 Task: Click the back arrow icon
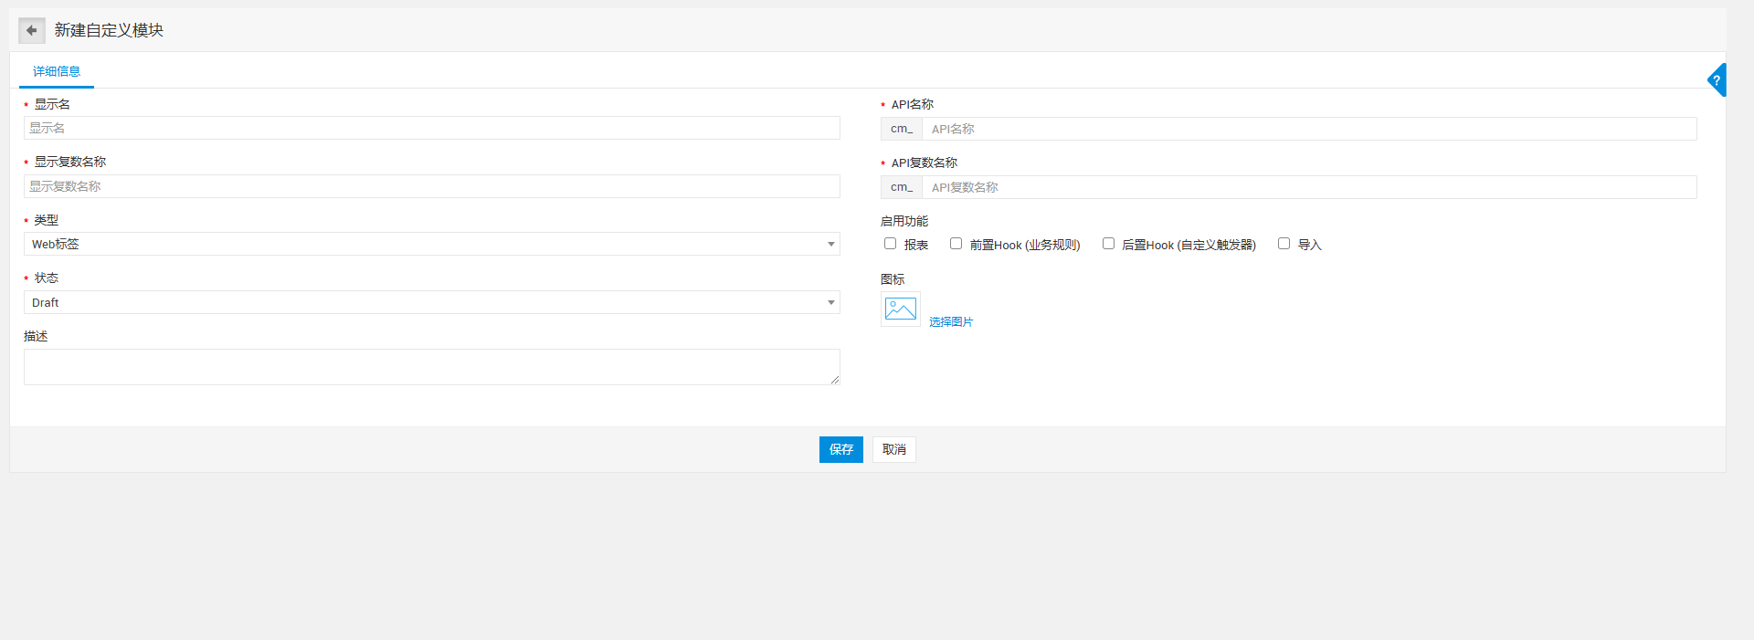(31, 30)
